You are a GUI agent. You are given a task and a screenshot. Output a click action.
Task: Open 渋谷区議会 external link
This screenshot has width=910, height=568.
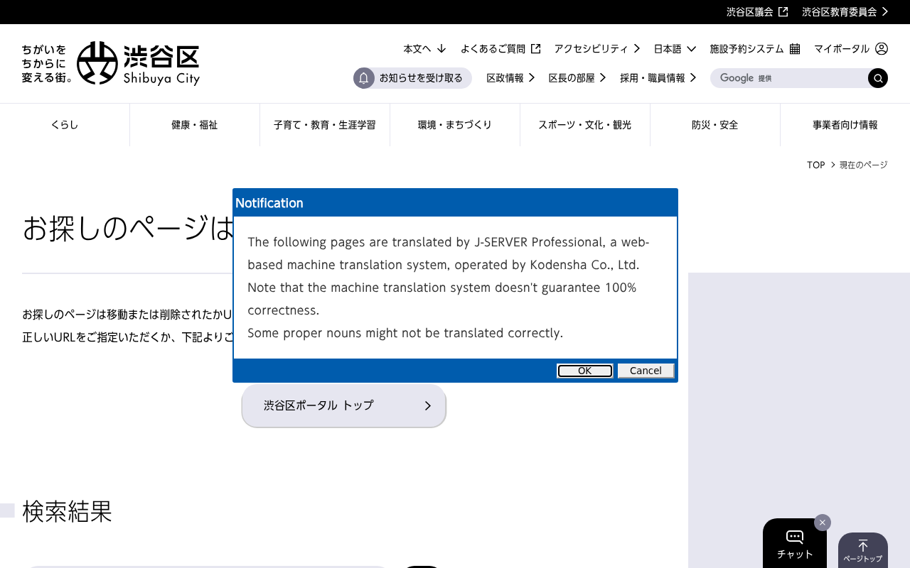coord(757,11)
